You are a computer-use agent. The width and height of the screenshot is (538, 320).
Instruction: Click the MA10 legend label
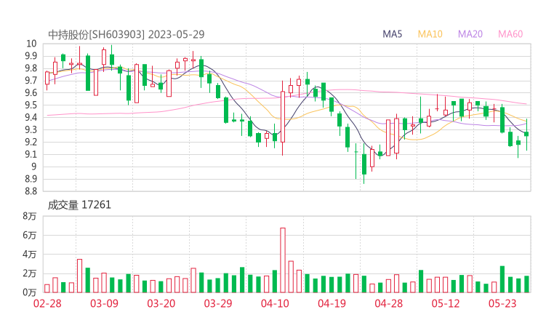point(430,34)
